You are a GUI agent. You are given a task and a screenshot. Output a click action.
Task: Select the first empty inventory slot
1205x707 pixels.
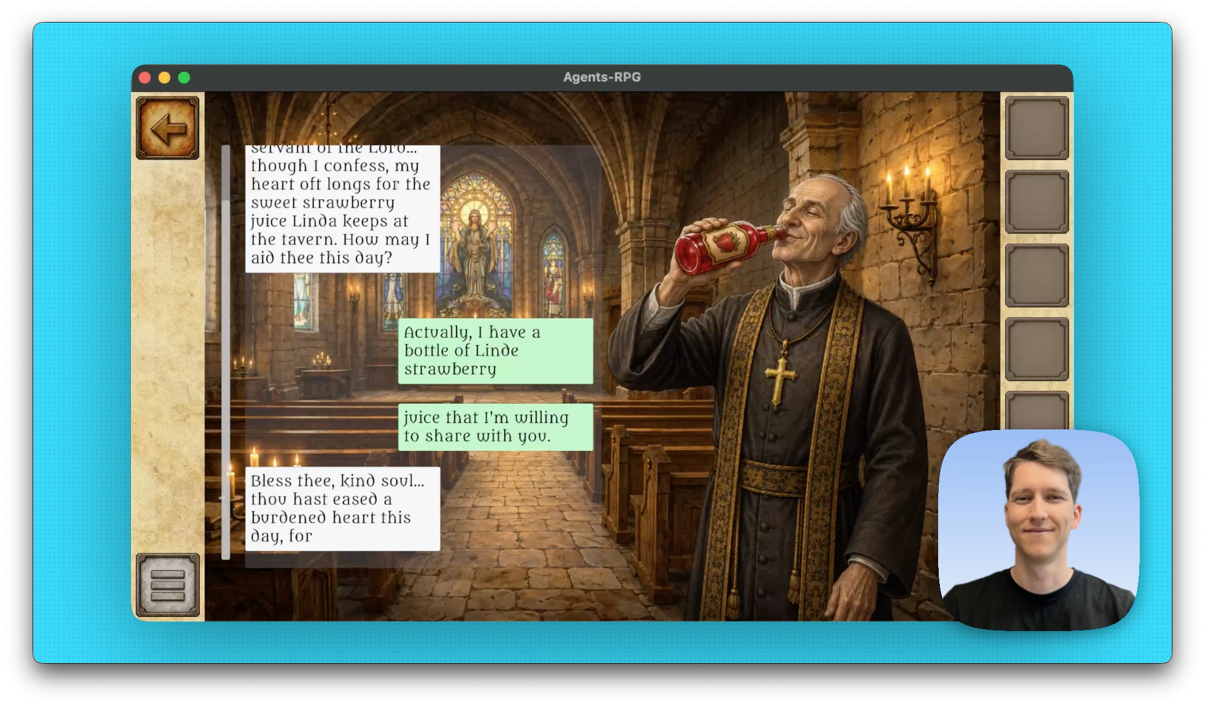pyautogui.click(x=1037, y=128)
